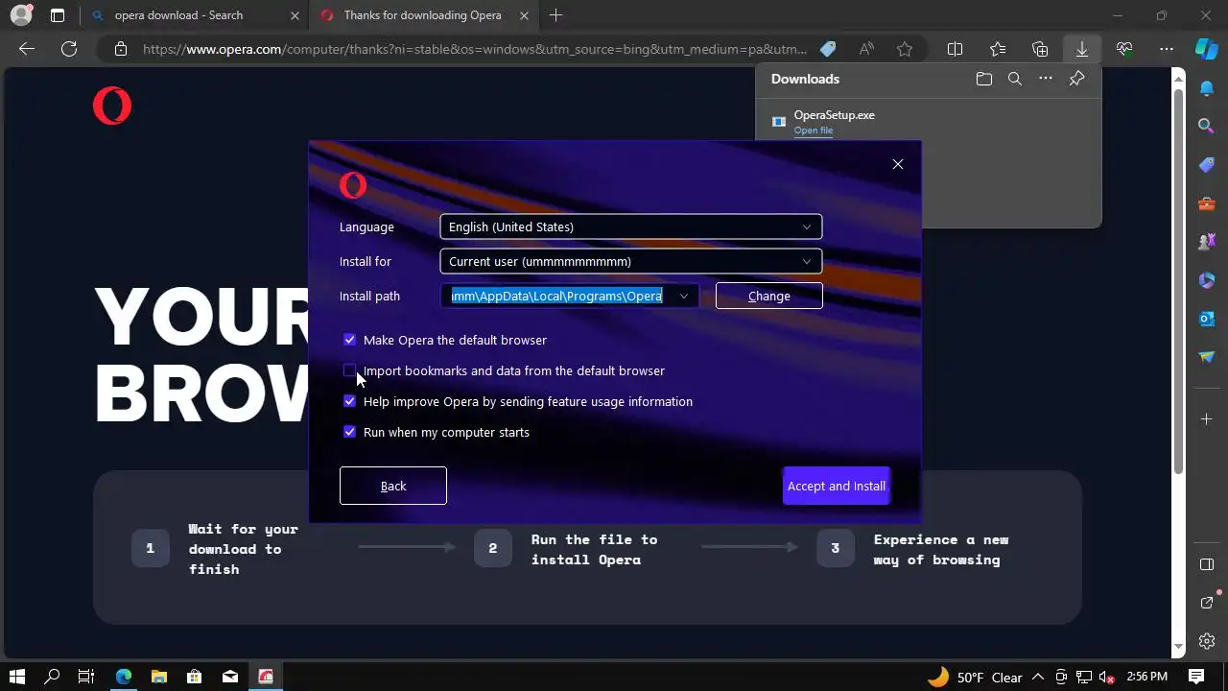1228x691 pixels.
Task: Toggle split screen view
Action: [x=955, y=49]
